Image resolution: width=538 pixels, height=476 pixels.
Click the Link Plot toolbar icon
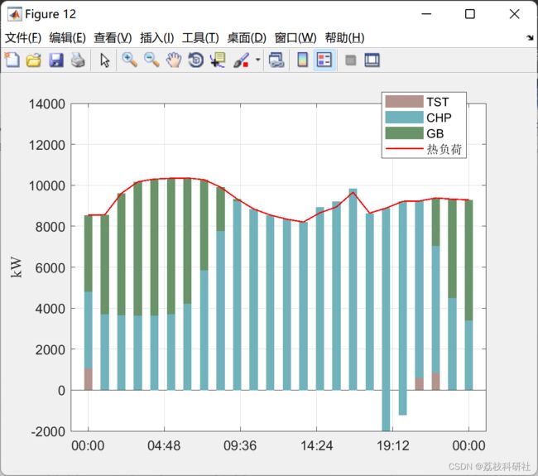(276, 60)
